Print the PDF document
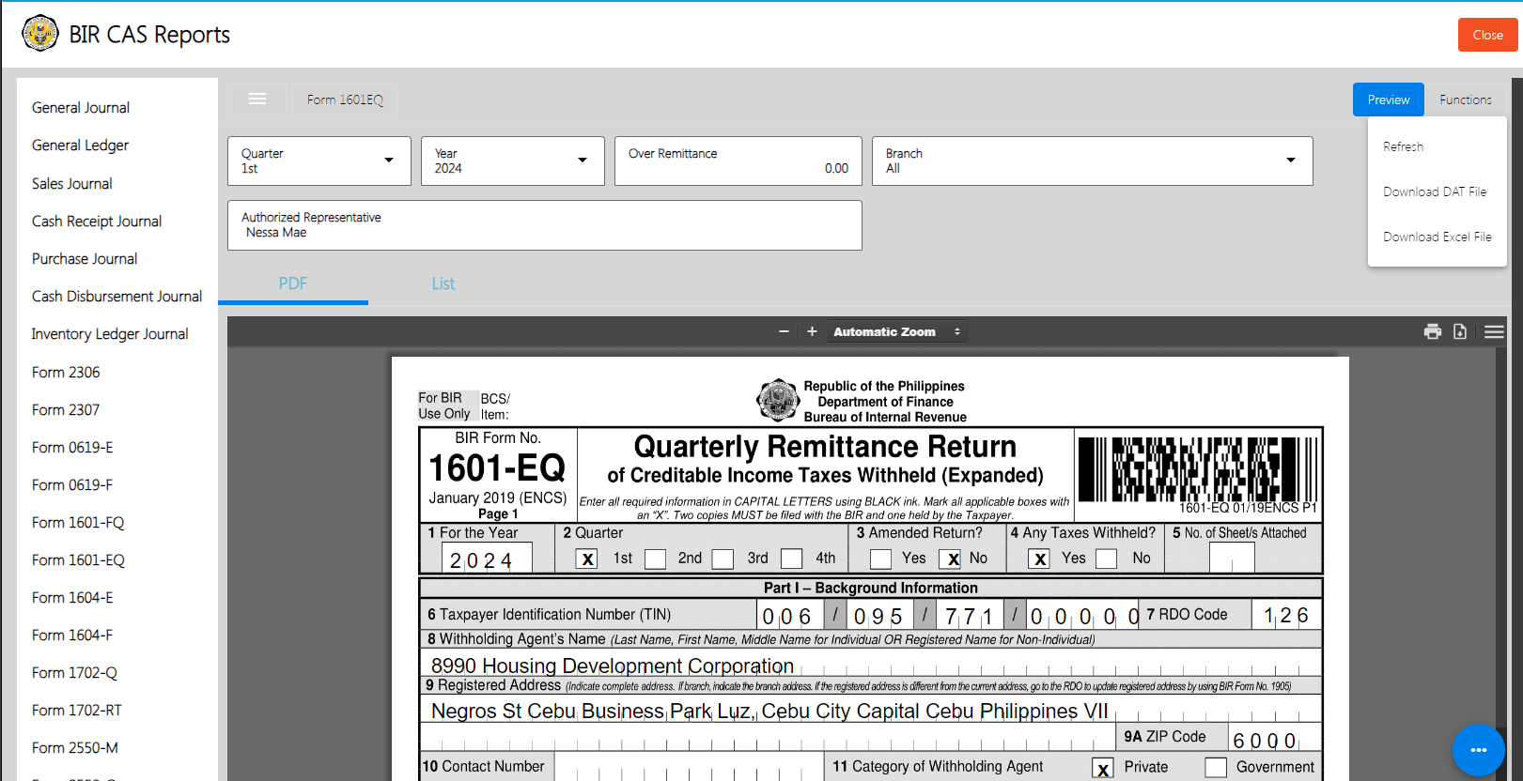 tap(1433, 331)
